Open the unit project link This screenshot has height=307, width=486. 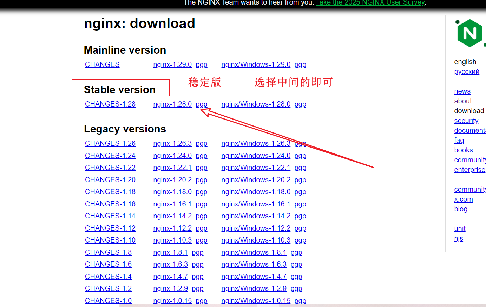[460, 228]
